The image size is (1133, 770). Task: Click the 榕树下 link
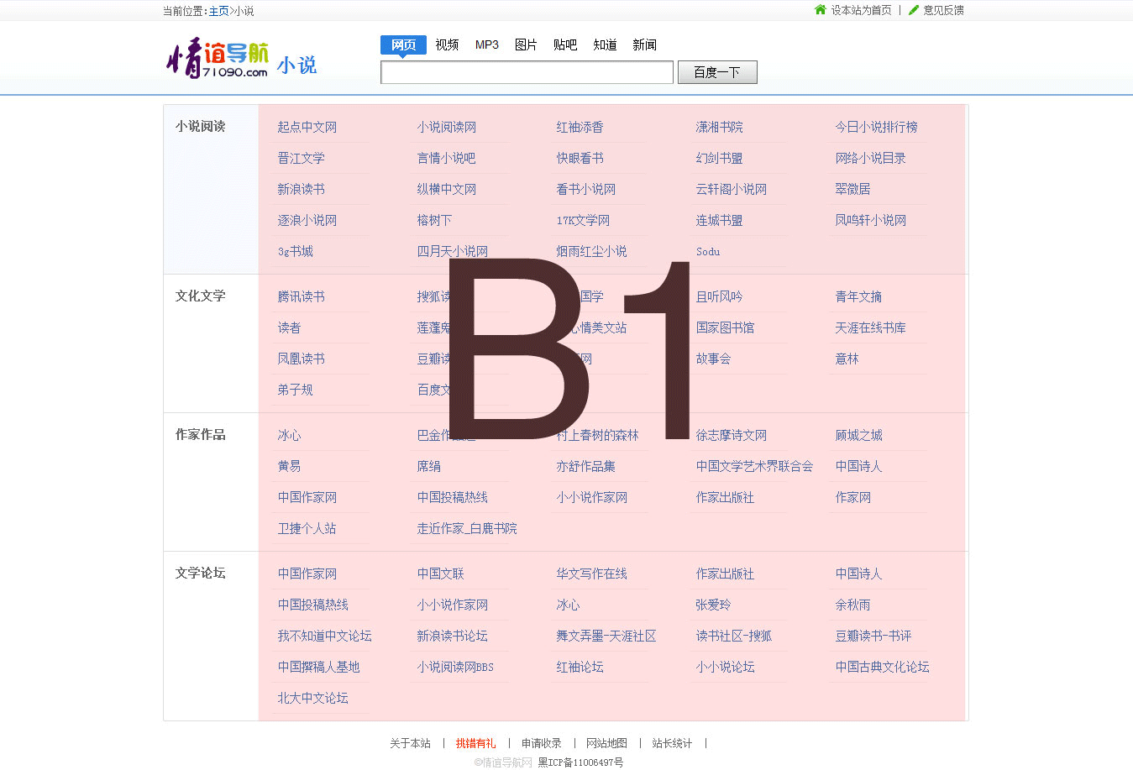click(x=435, y=220)
